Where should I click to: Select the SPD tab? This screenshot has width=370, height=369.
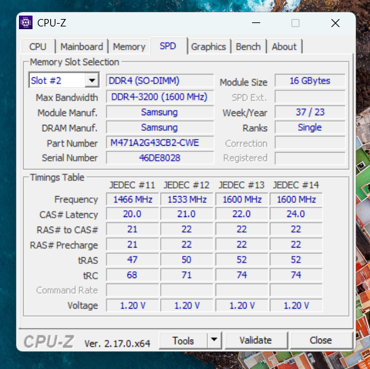[x=168, y=46]
